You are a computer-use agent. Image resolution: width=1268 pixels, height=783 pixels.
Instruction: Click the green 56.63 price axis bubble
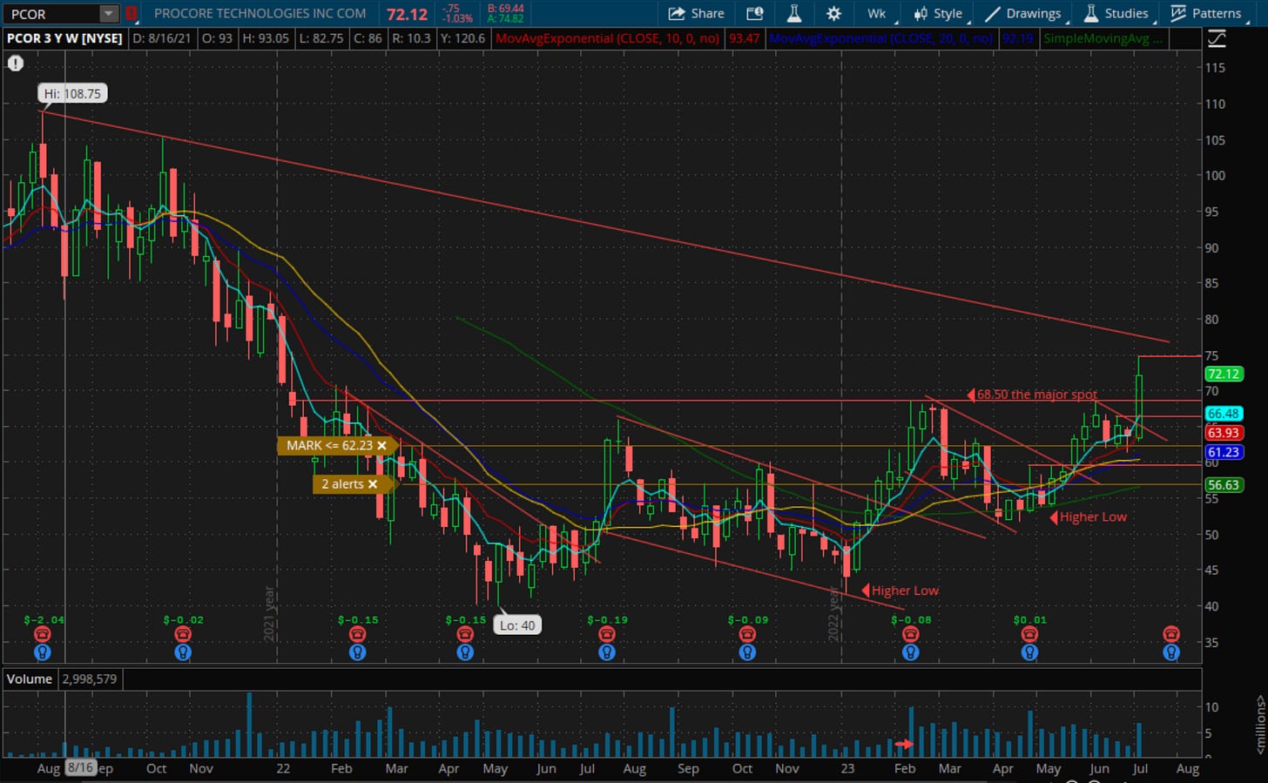[x=1224, y=485]
